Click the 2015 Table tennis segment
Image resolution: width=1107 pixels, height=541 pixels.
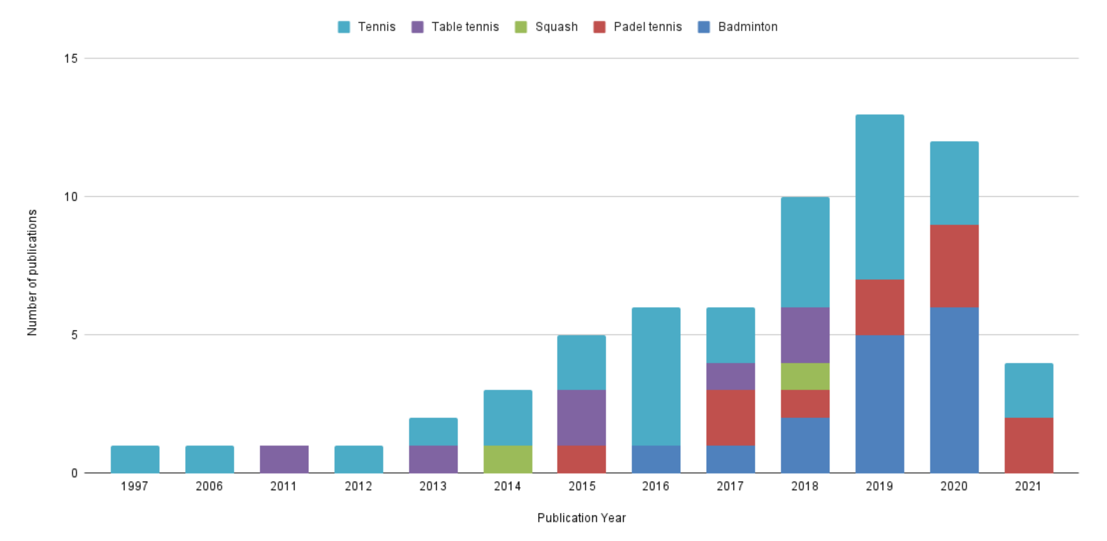[x=581, y=417]
